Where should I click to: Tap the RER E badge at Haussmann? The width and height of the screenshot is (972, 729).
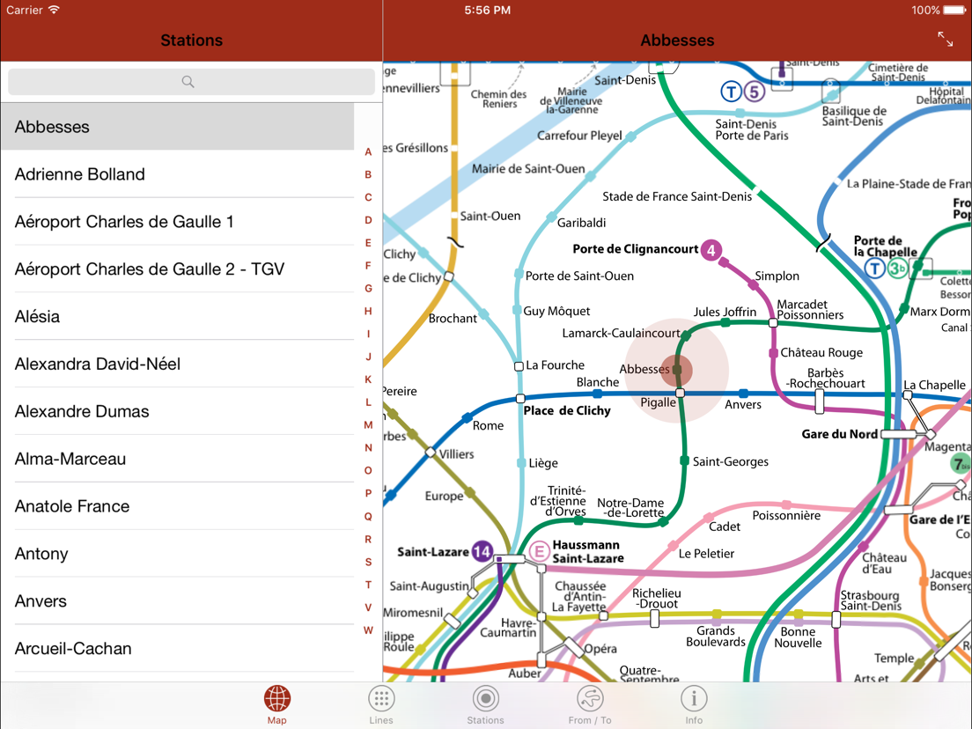click(540, 551)
